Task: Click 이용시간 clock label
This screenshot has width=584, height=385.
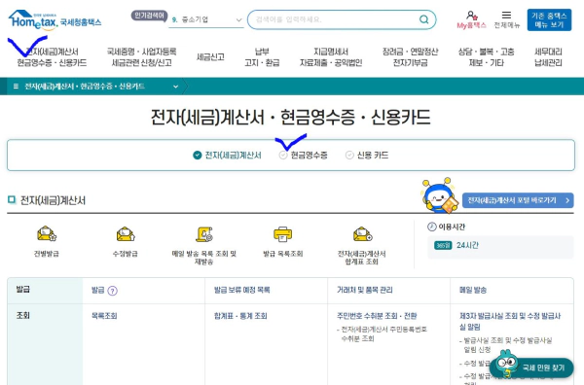Action: (x=446, y=227)
